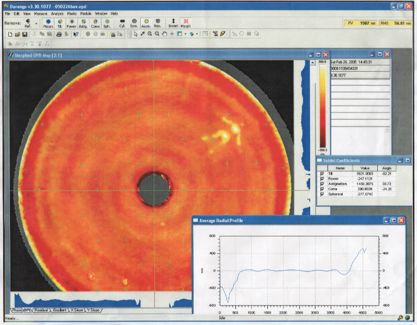
Task: Open the Module menu
Action: pyautogui.click(x=86, y=14)
